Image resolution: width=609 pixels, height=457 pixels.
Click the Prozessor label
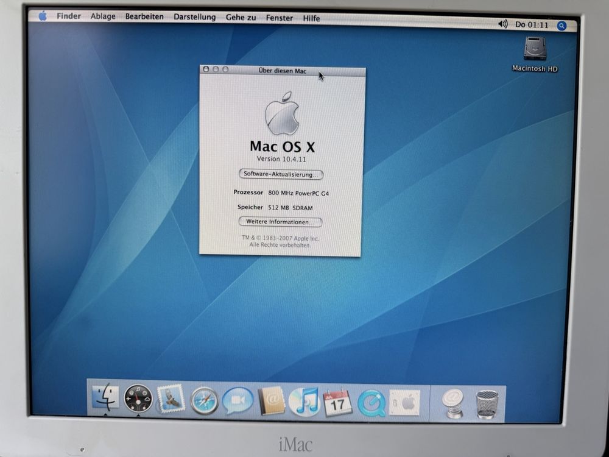[x=248, y=193]
